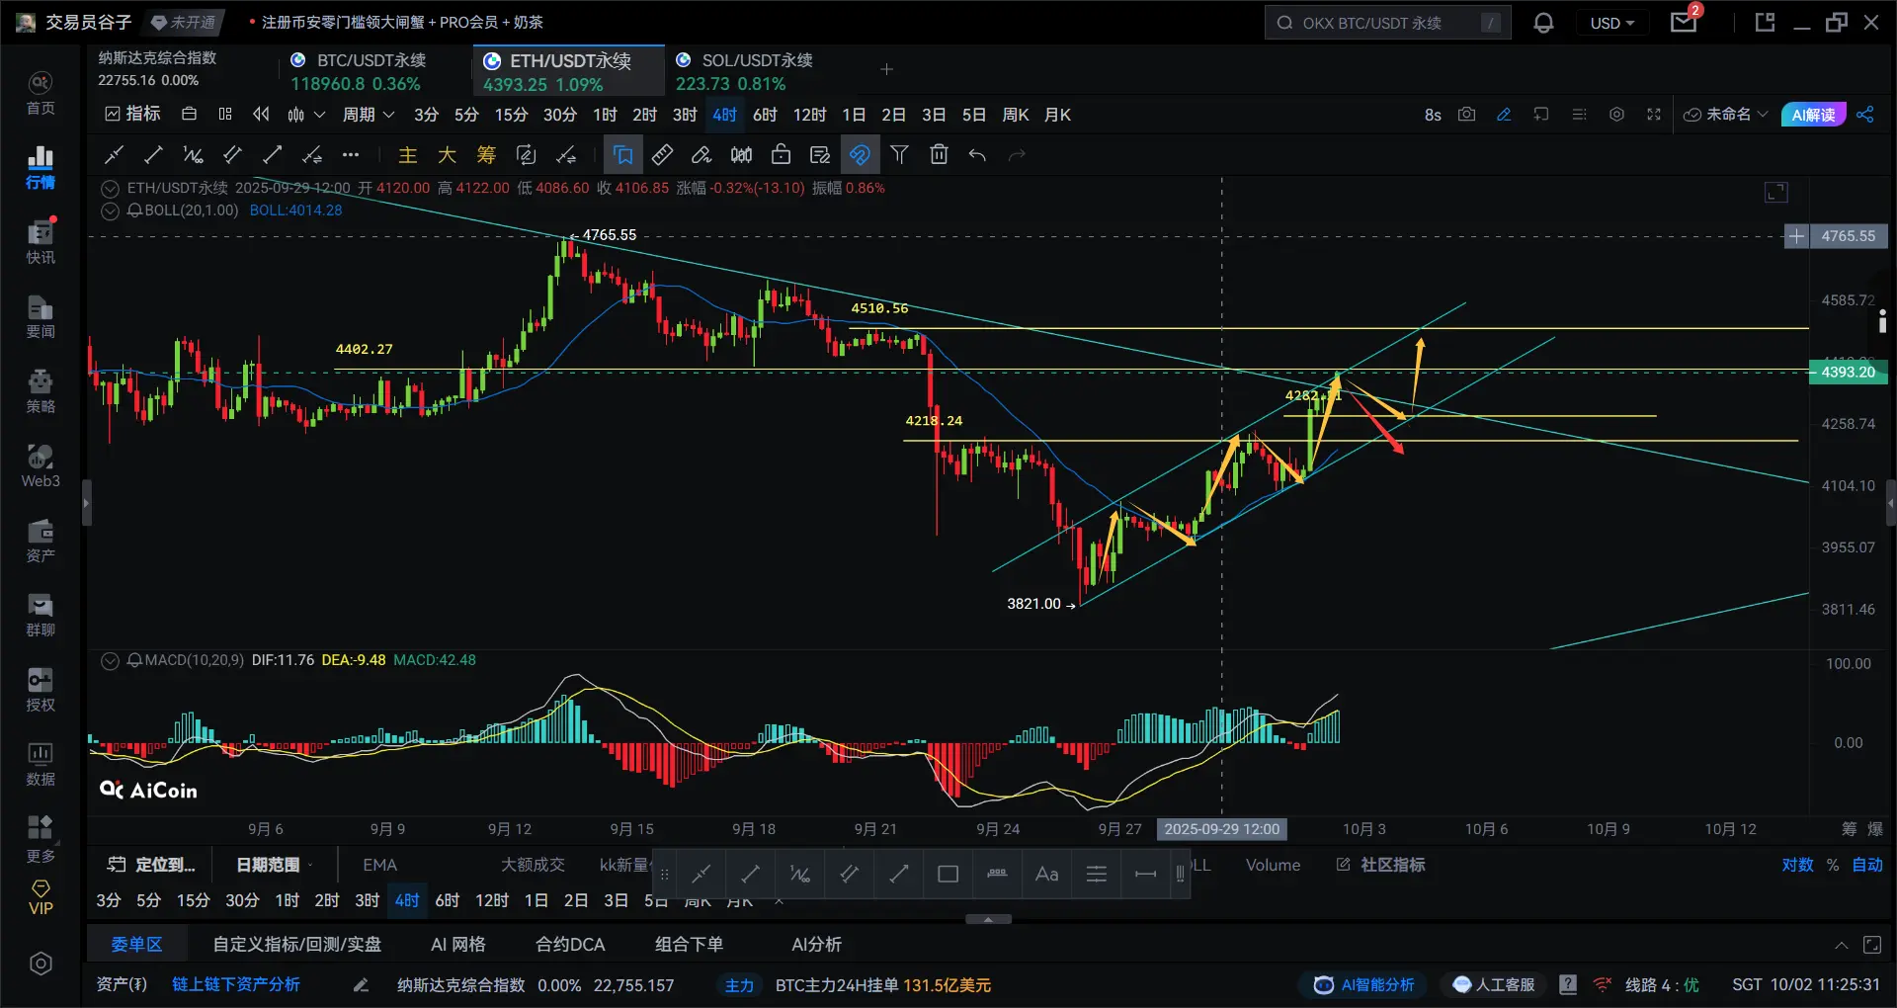Open the 合约DCA tab
1897x1008 pixels.
tap(570, 945)
